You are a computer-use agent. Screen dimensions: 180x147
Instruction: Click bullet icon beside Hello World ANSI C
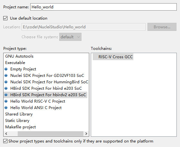pyautogui.click(x=6, y=107)
